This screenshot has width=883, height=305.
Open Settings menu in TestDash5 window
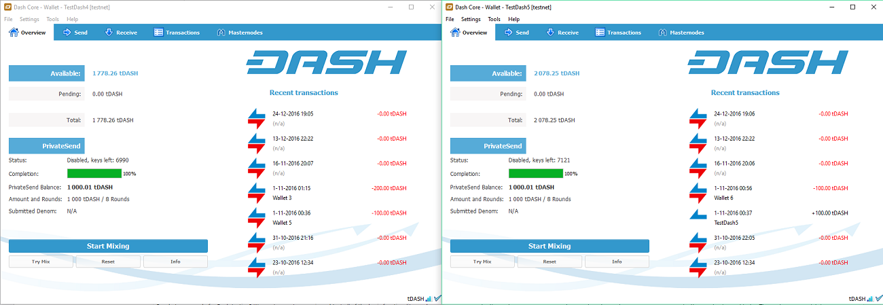[471, 19]
